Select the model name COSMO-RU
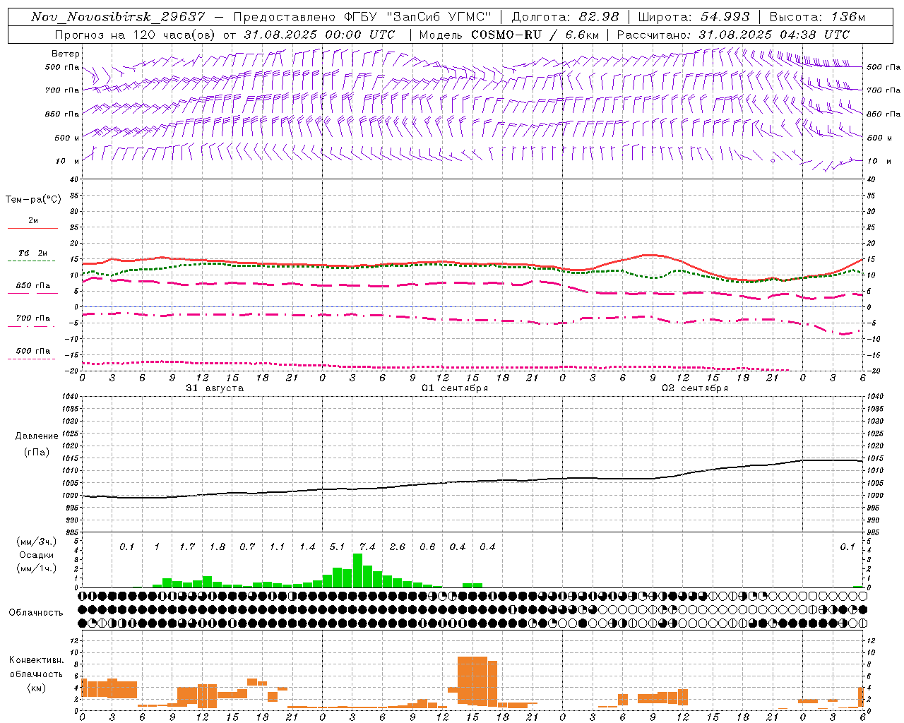 point(506,35)
